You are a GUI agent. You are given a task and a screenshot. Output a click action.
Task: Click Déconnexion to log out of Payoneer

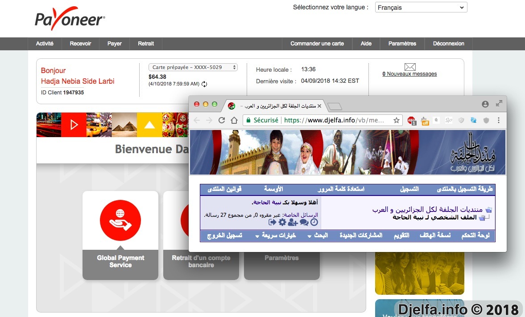click(448, 44)
